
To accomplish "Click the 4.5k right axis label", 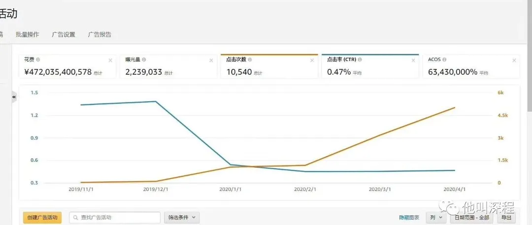I will (502, 115).
